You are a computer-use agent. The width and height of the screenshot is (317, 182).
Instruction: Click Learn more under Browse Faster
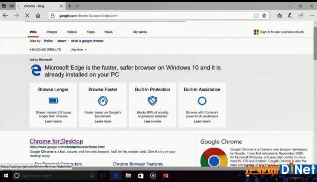pos(103,121)
